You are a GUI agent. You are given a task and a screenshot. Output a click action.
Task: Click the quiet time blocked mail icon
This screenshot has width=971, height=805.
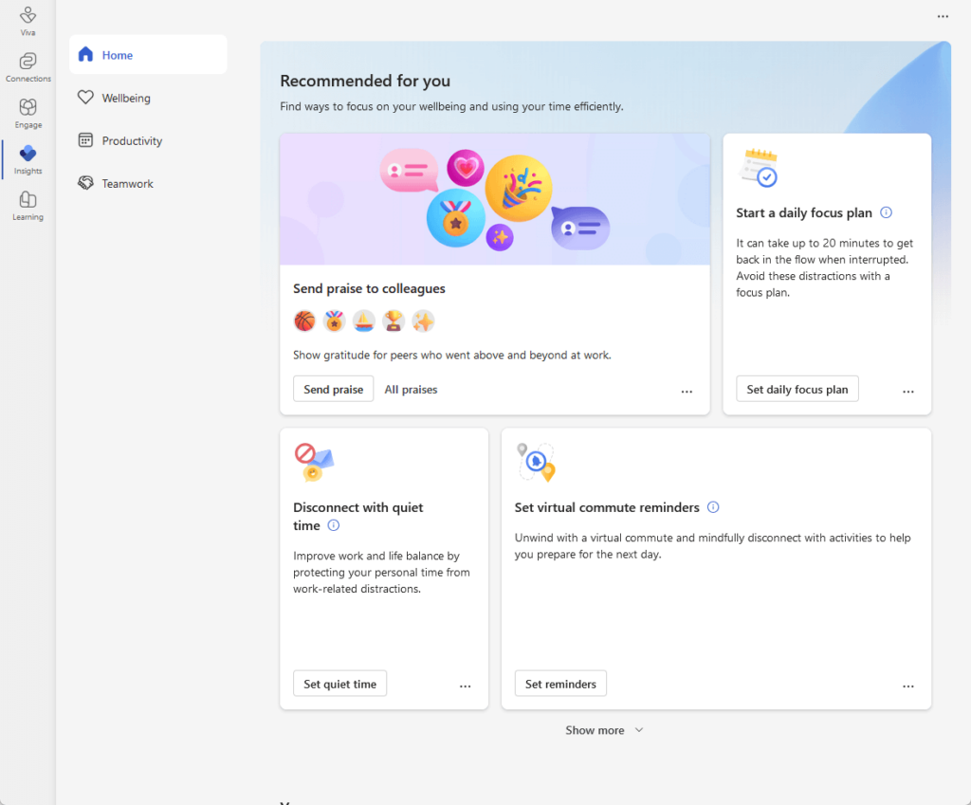pyautogui.click(x=314, y=462)
